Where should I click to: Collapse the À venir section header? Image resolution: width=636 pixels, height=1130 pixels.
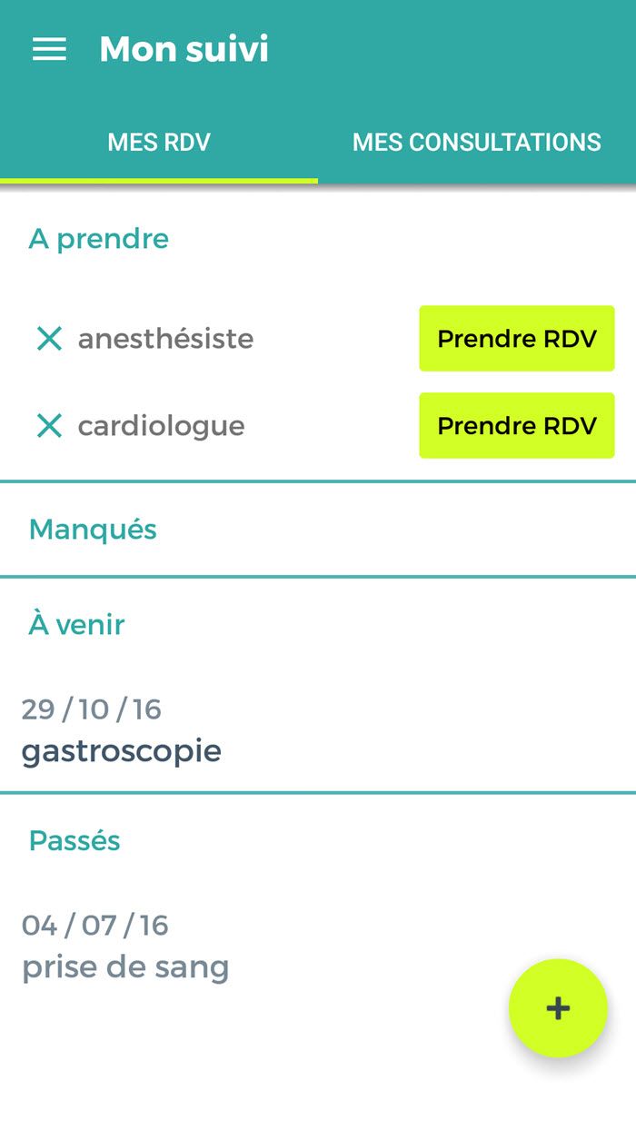point(77,624)
